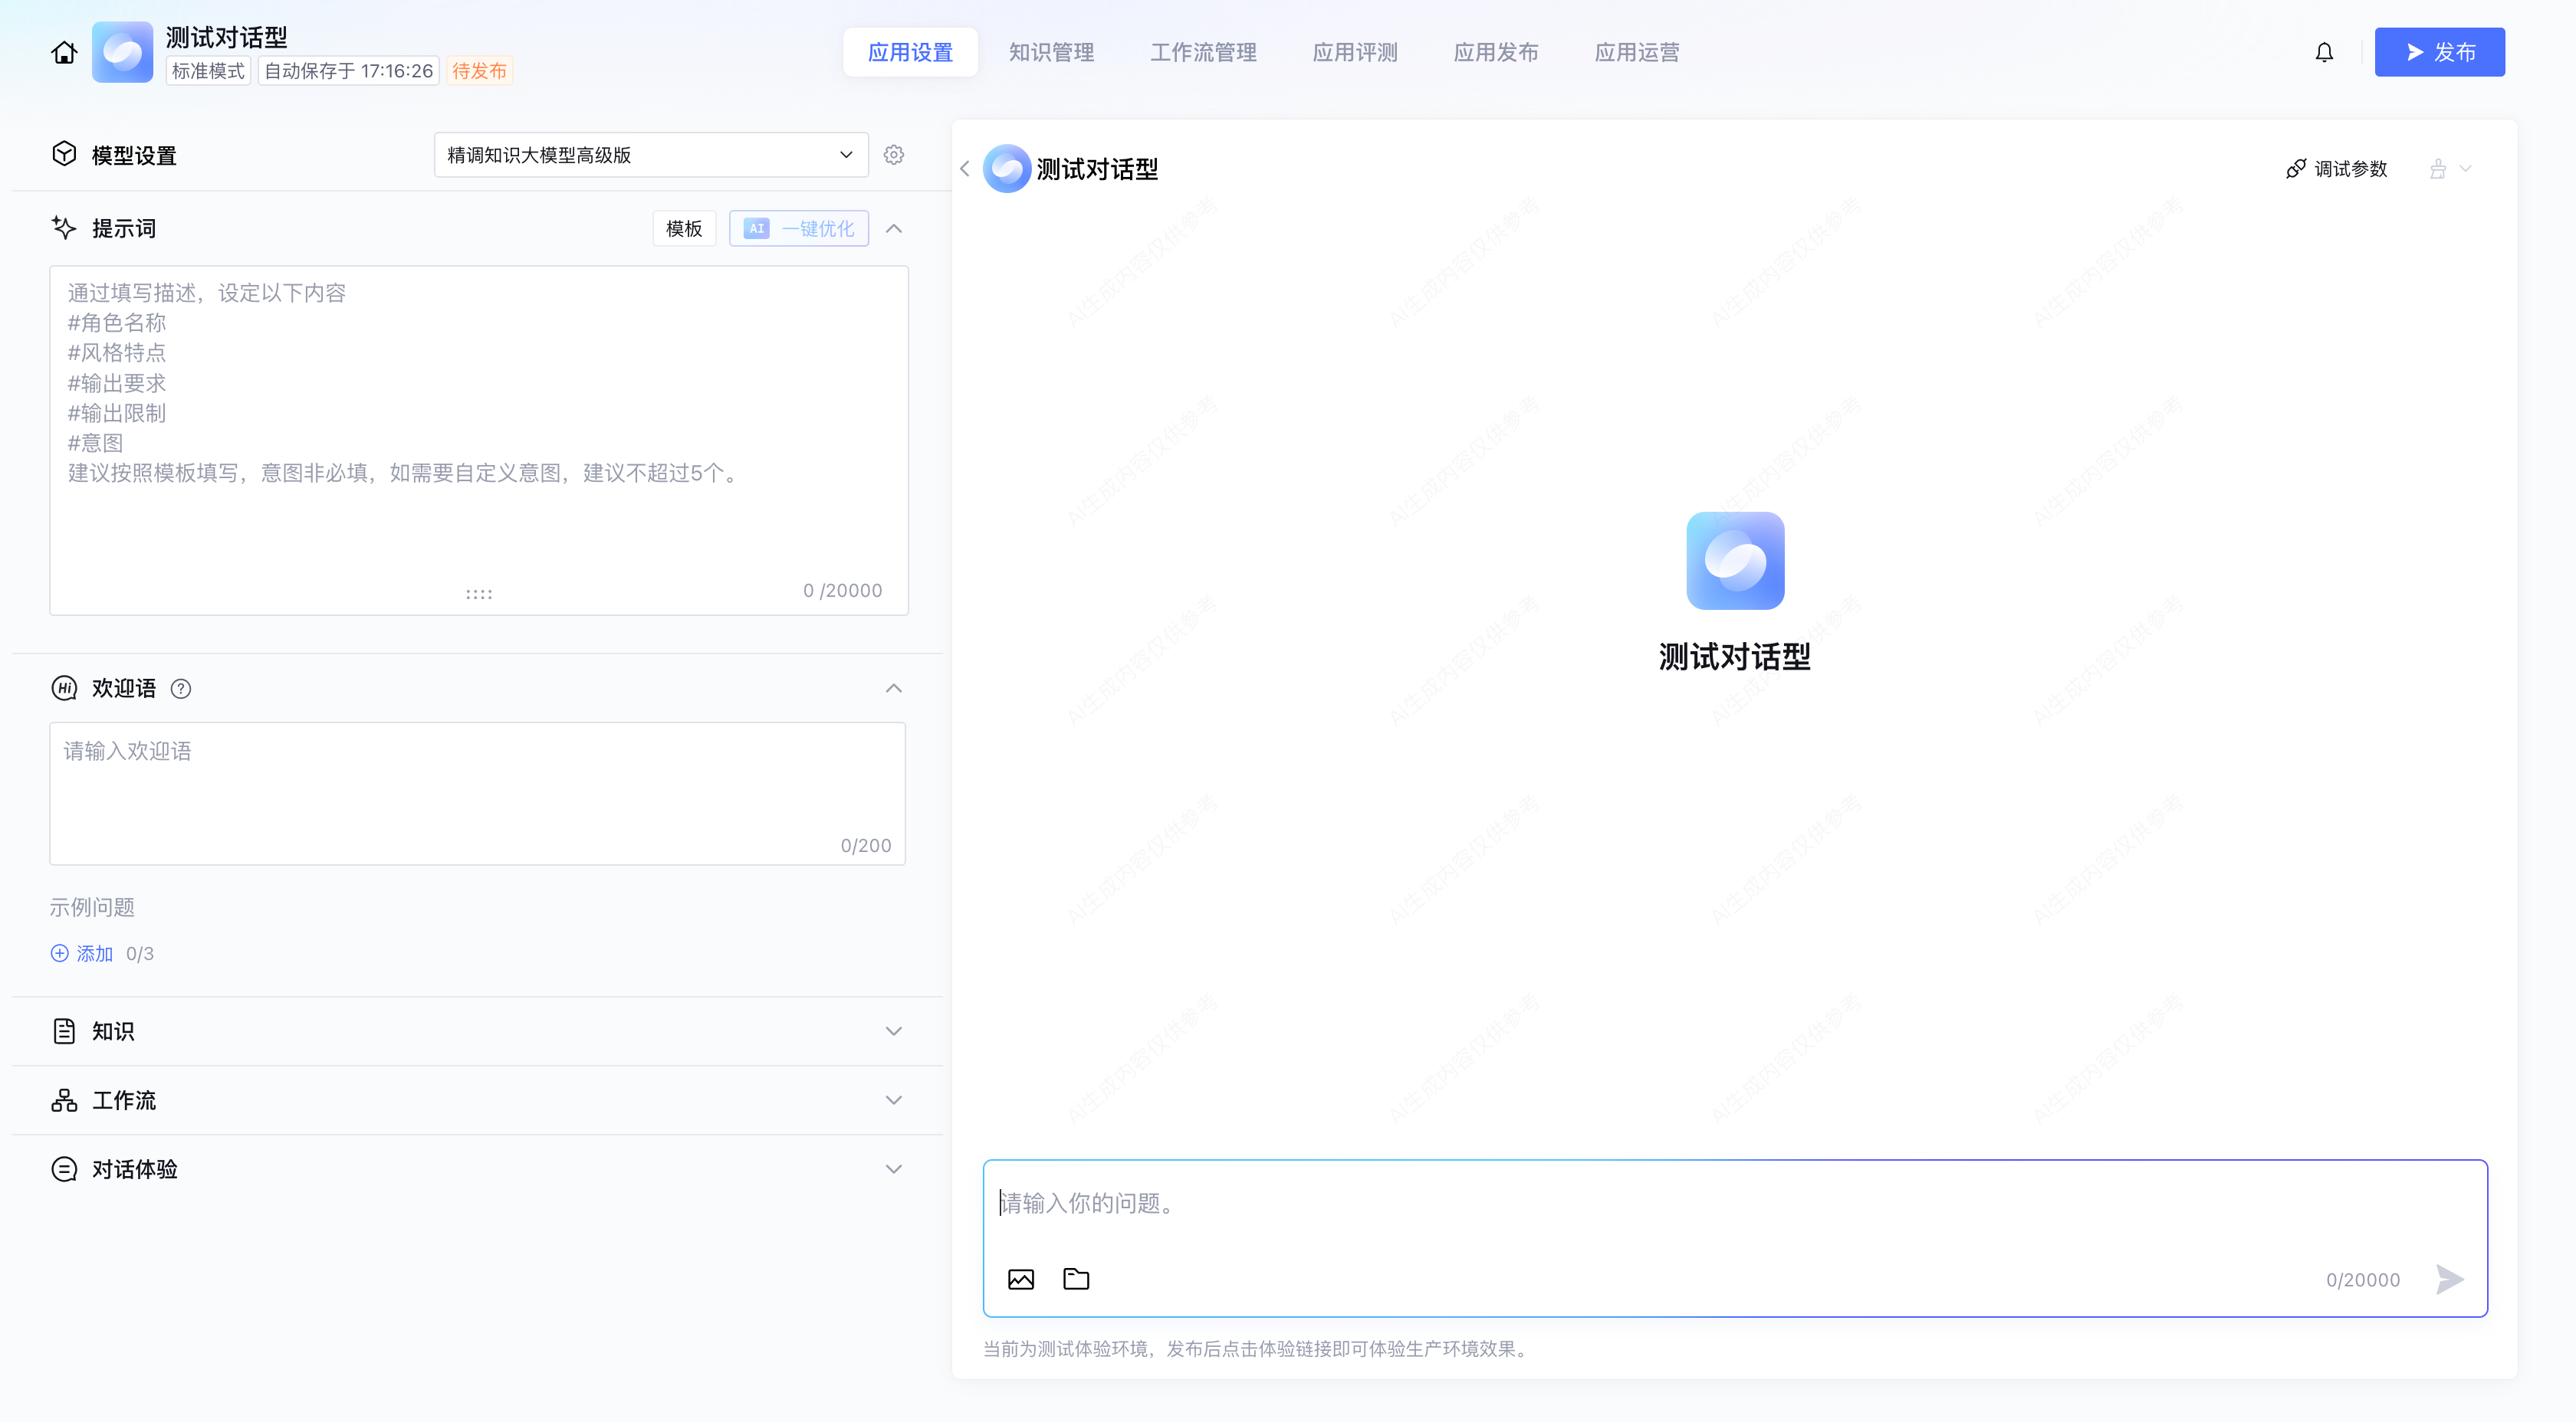The image size is (2576, 1422).
Task: Open model settings gear icon
Action: [894, 155]
